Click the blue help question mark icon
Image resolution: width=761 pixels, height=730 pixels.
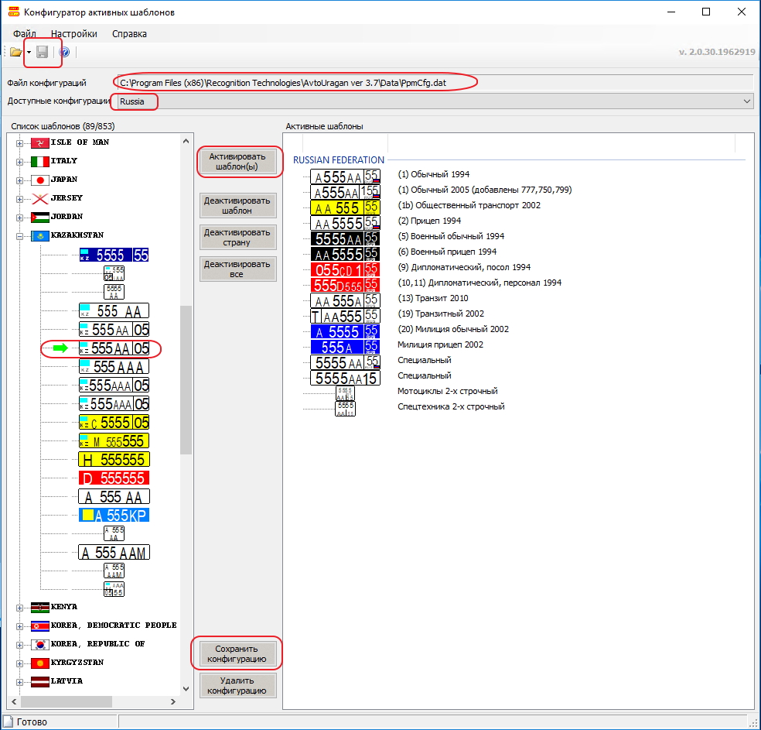point(65,52)
